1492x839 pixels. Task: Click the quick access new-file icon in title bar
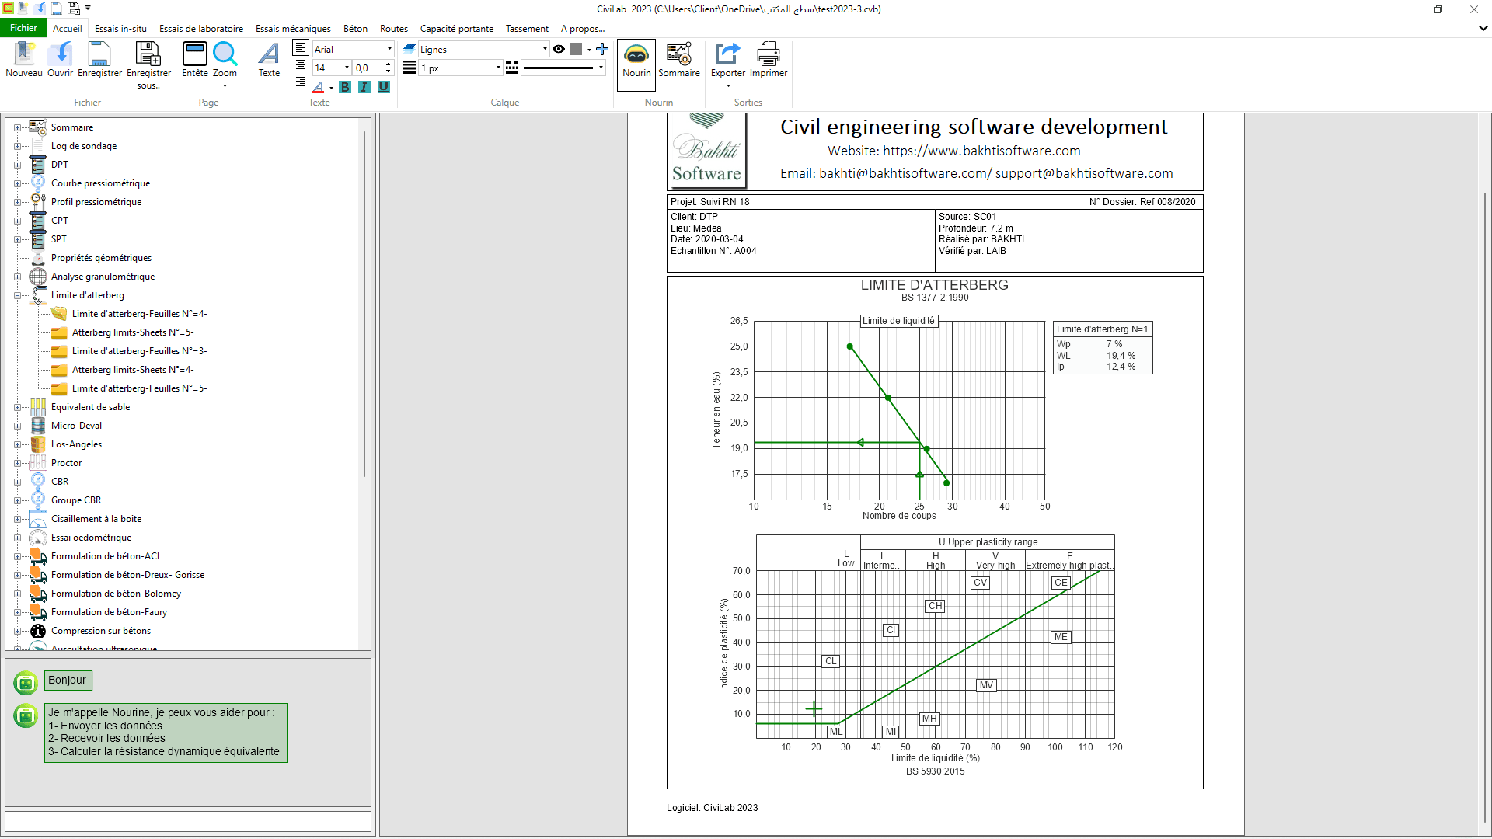click(23, 9)
